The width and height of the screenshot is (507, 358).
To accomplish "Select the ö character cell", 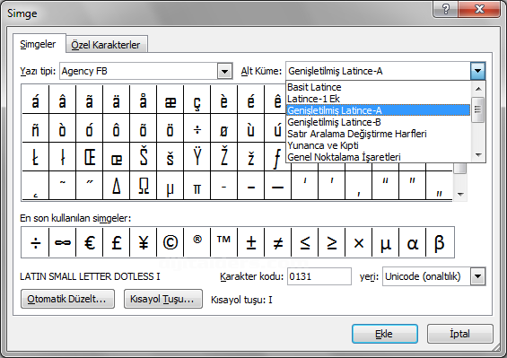I will click(x=170, y=128).
